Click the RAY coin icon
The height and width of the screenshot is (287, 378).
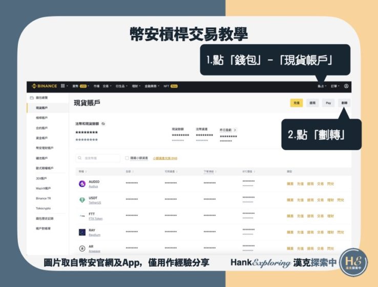coord(82,232)
